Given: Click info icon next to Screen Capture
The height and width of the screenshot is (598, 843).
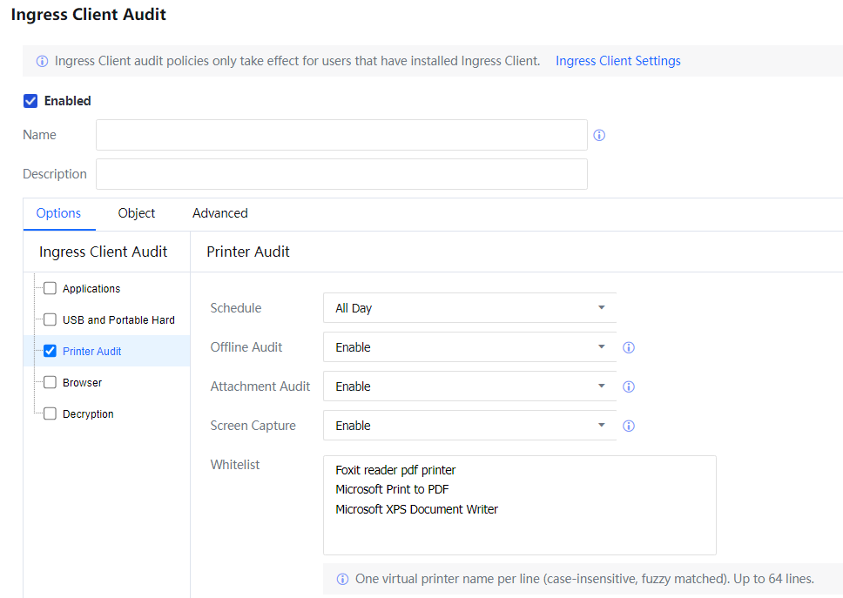Looking at the screenshot, I should pos(629,426).
